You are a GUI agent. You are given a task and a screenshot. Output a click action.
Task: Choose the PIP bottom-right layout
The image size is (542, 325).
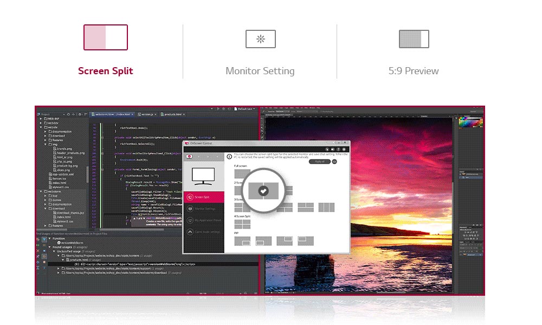click(x=242, y=240)
